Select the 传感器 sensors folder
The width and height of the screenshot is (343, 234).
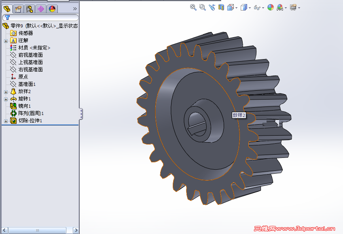(x=25, y=33)
